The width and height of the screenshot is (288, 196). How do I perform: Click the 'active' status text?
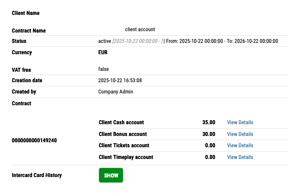[x=104, y=41]
